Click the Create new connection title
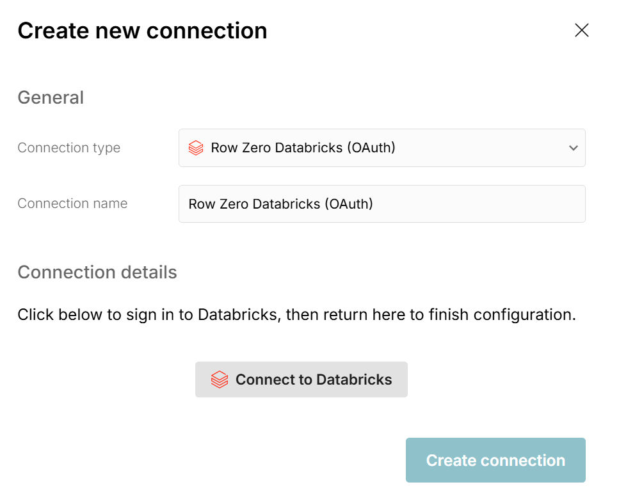 click(143, 30)
